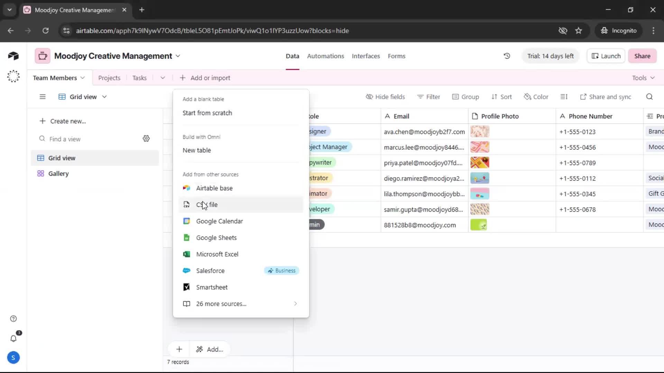Select the Data tab
The height and width of the screenshot is (373, 664).
tap(292, 56)
